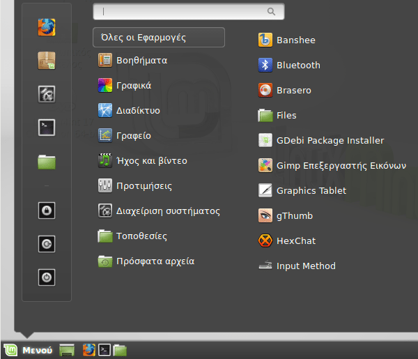The image size is (418, 359).
Task: Launch gThumb by its name label
Action: click(x=295, y=216)
